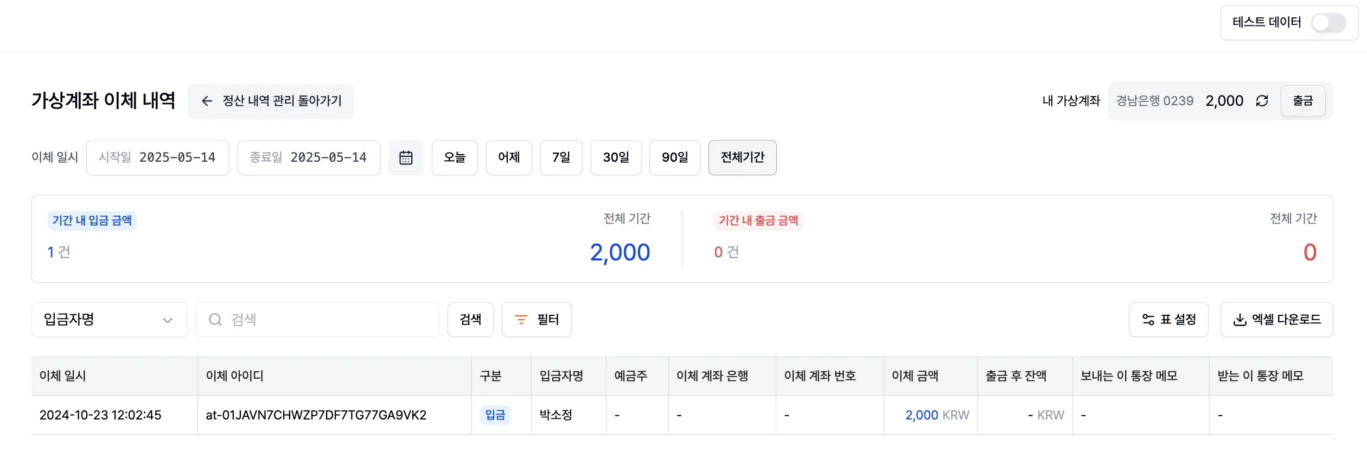Select the 전체기간 period option

pyautogui.click(x=742, y=157)
